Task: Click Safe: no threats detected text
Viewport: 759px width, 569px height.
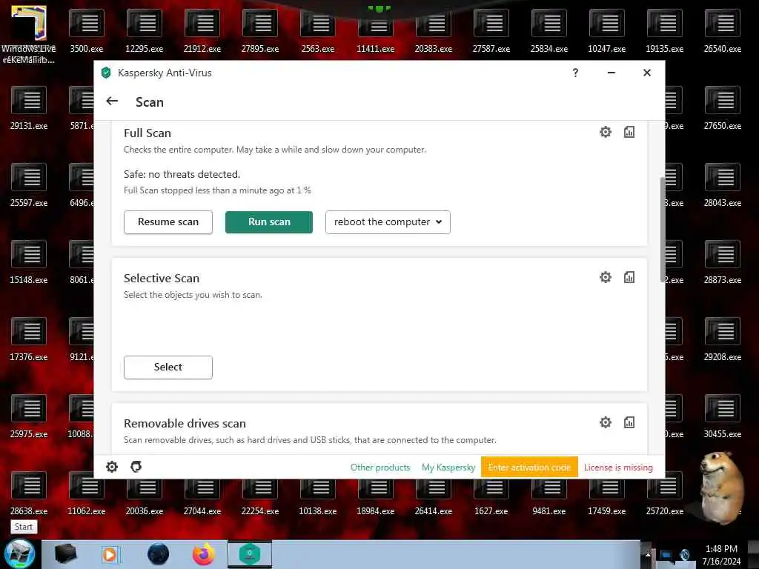Action: click(x=182, y=174)
